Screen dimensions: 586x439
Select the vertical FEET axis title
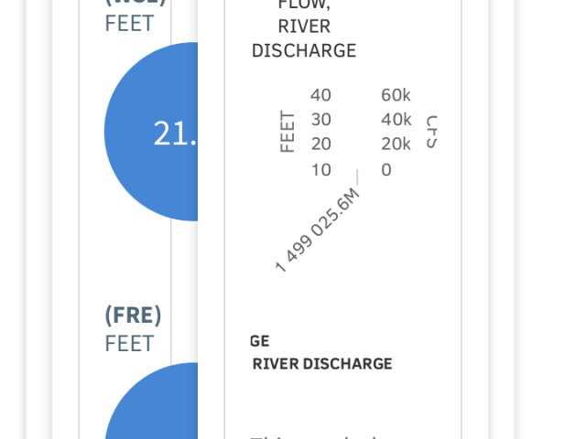[x=288, y=132]
